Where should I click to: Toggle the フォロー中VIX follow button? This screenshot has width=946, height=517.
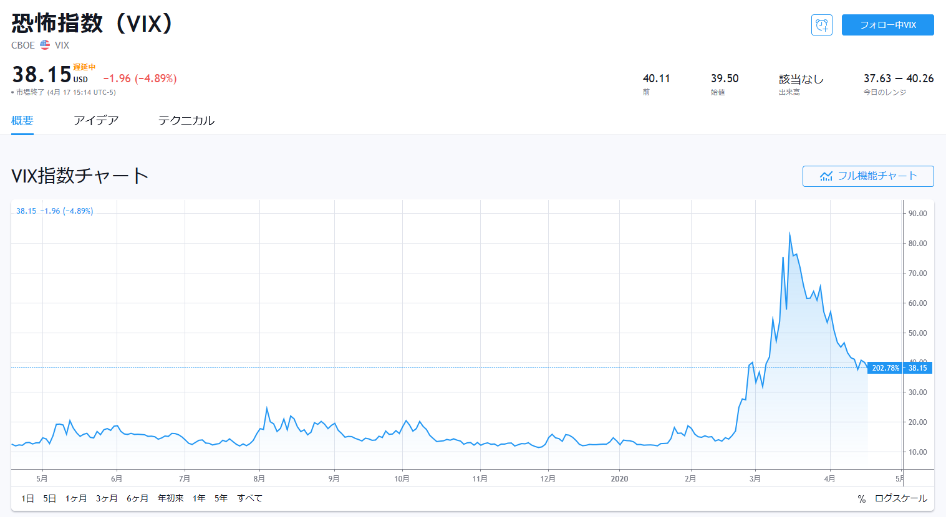887,25
